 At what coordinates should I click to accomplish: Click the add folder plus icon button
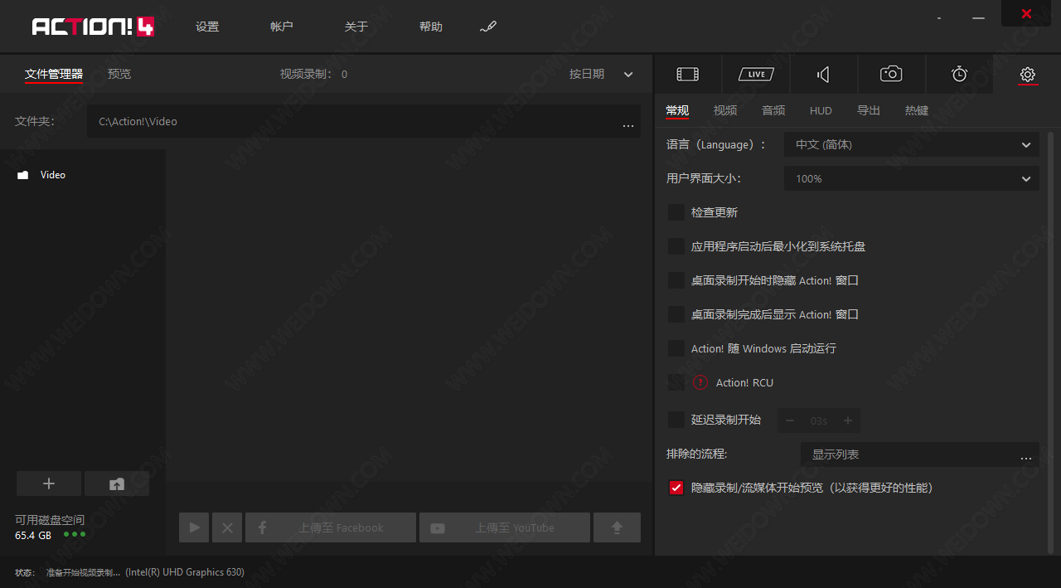(49, 484)
